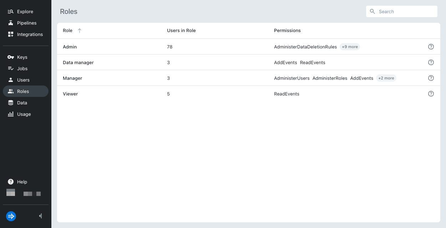Open the Data page
Viewport: 446px width, 228px height.
[x=26, y=103]
